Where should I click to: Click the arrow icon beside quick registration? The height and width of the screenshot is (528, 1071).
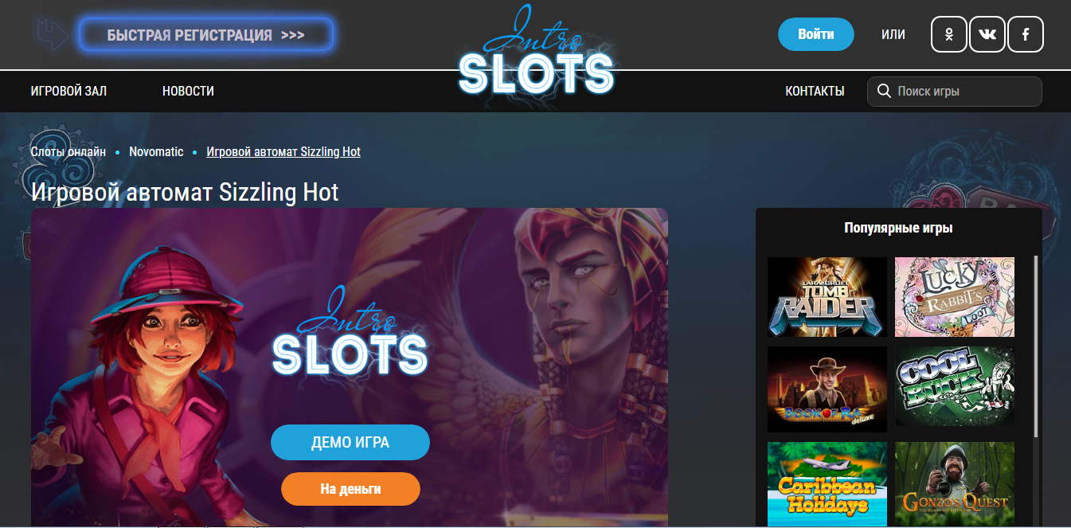pos(53,34)
